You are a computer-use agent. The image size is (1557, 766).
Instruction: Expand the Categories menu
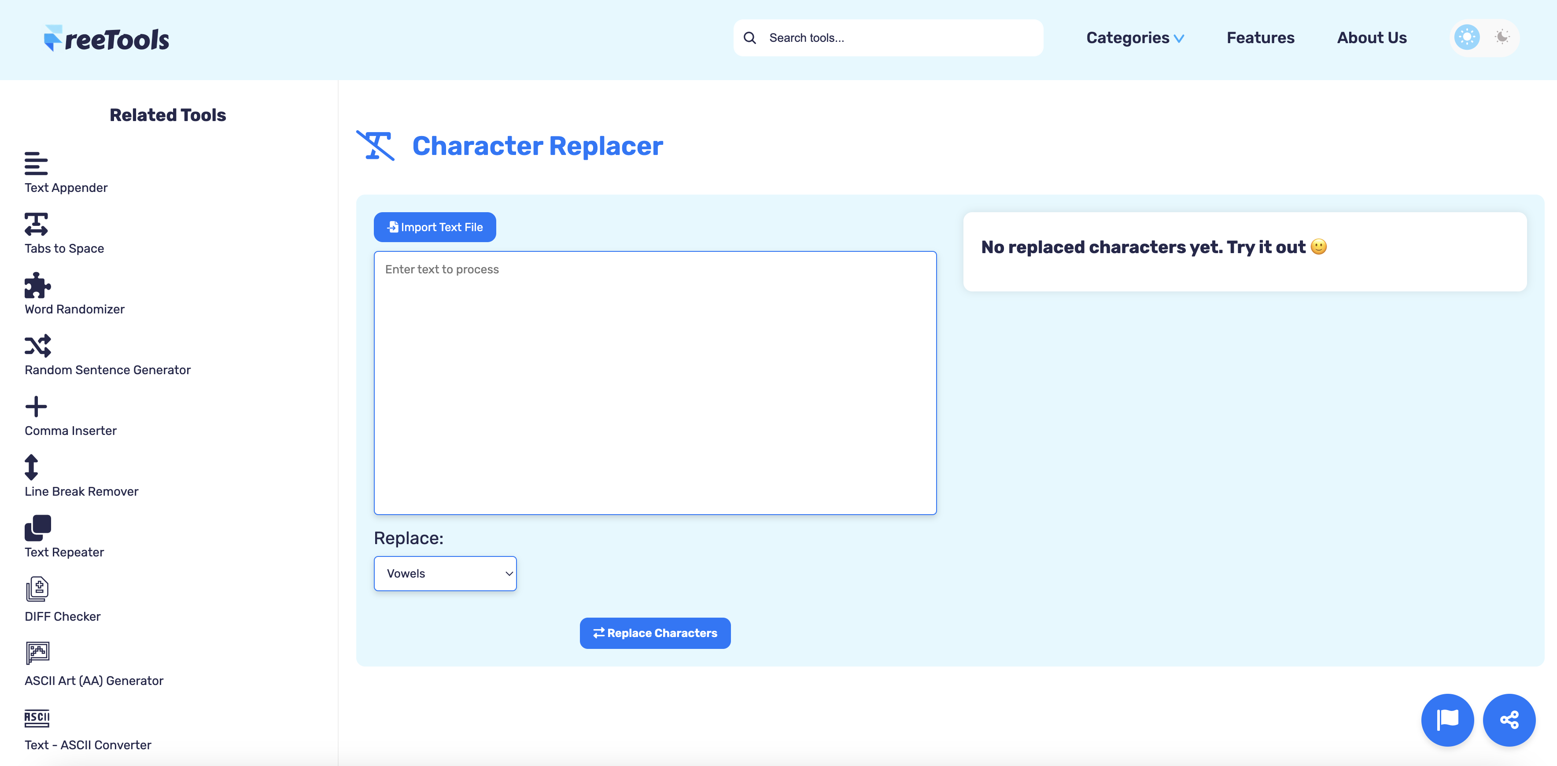tap(1135, 37)
